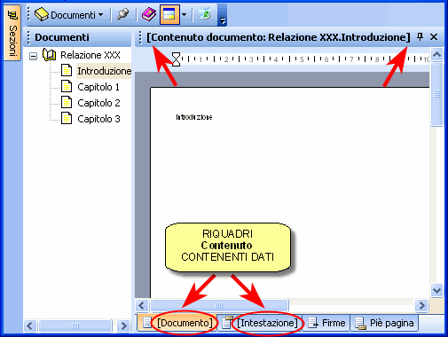
Task: Switch to the [Intestazione] tab
Action: [260, 323]
